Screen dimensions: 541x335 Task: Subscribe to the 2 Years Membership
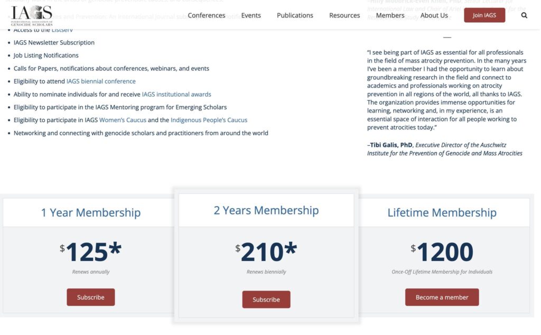pyautogui.click(x=266, y=300)
